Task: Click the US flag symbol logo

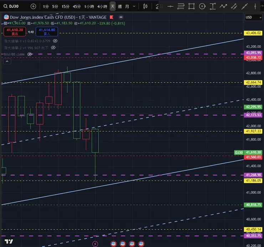Action: (x=6, y=17)
